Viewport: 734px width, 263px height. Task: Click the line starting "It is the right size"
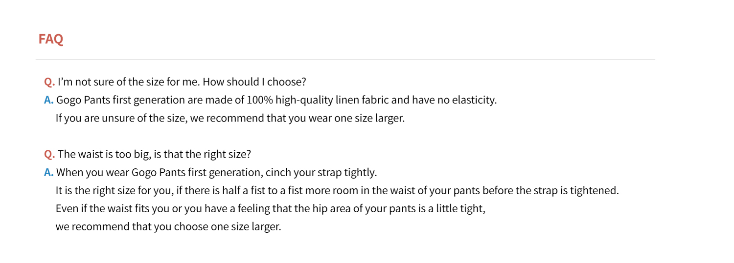[x=337, y=190]
